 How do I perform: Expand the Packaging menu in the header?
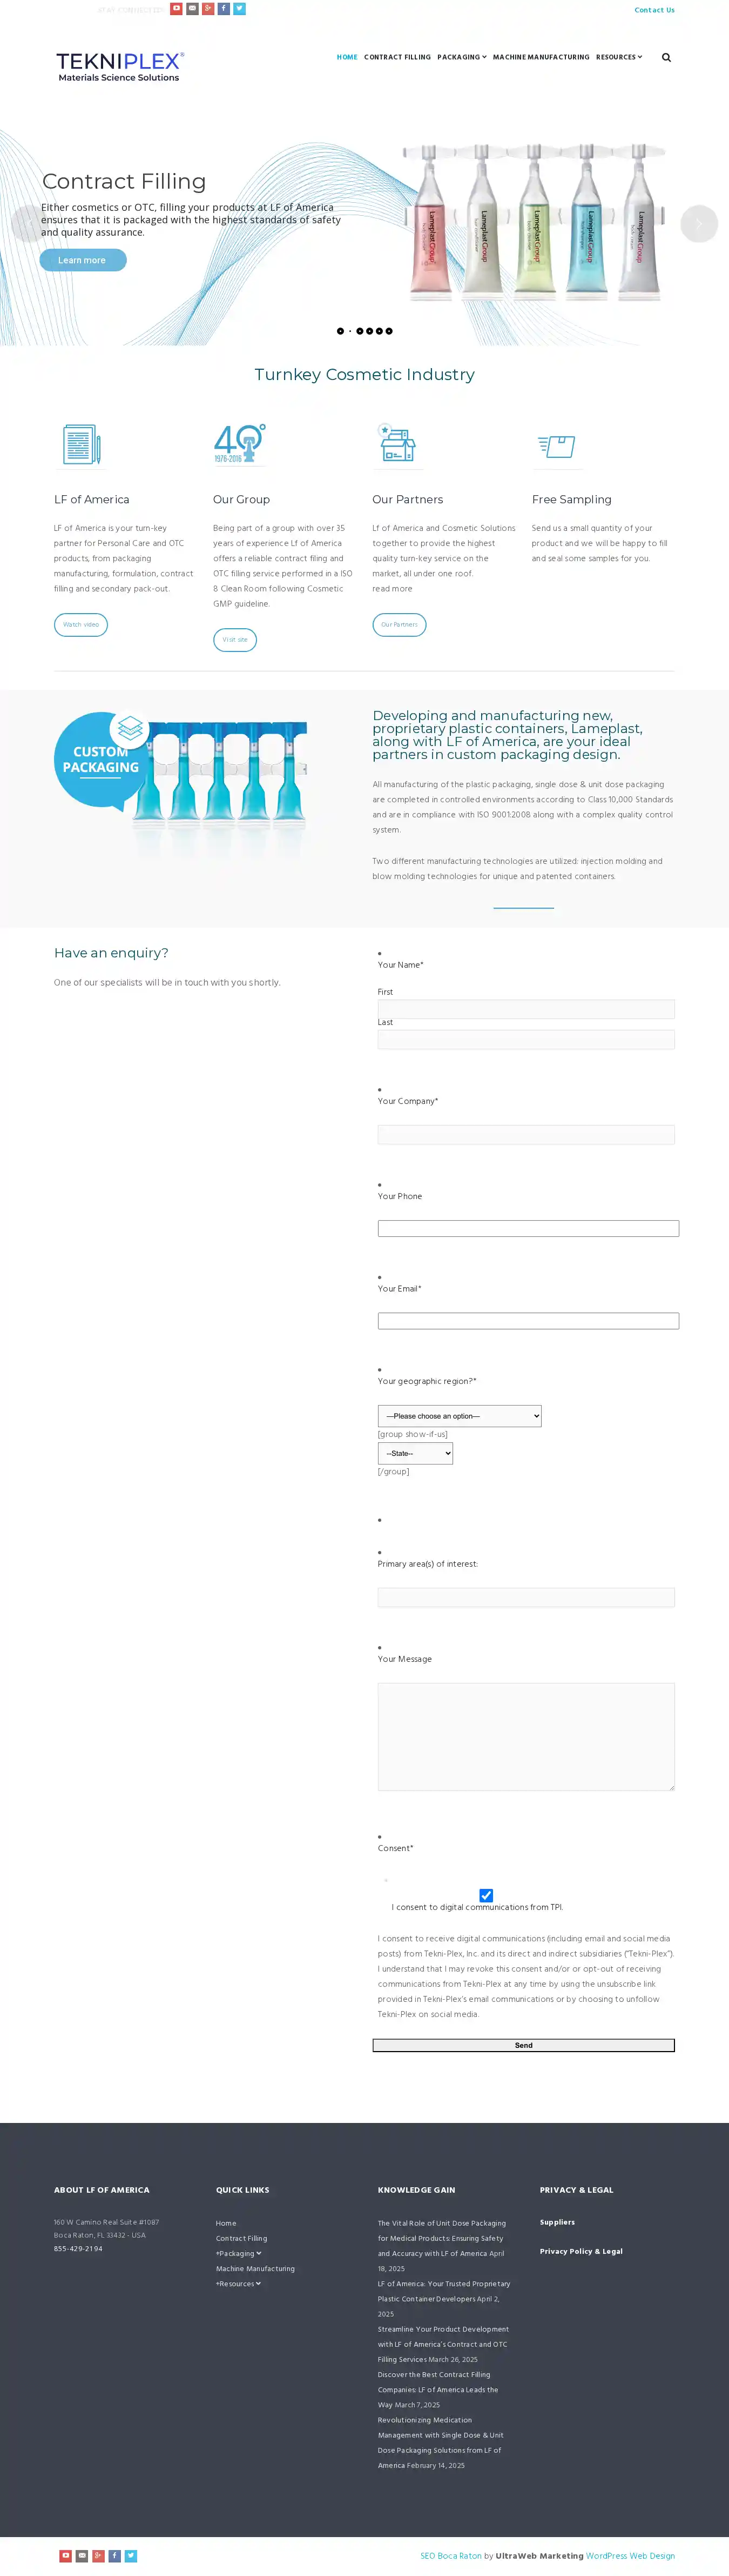(x=461, y=58)
